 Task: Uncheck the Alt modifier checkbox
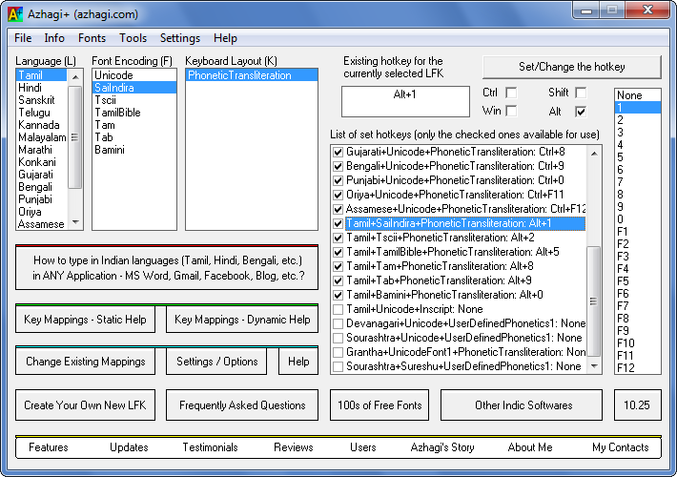581,112
